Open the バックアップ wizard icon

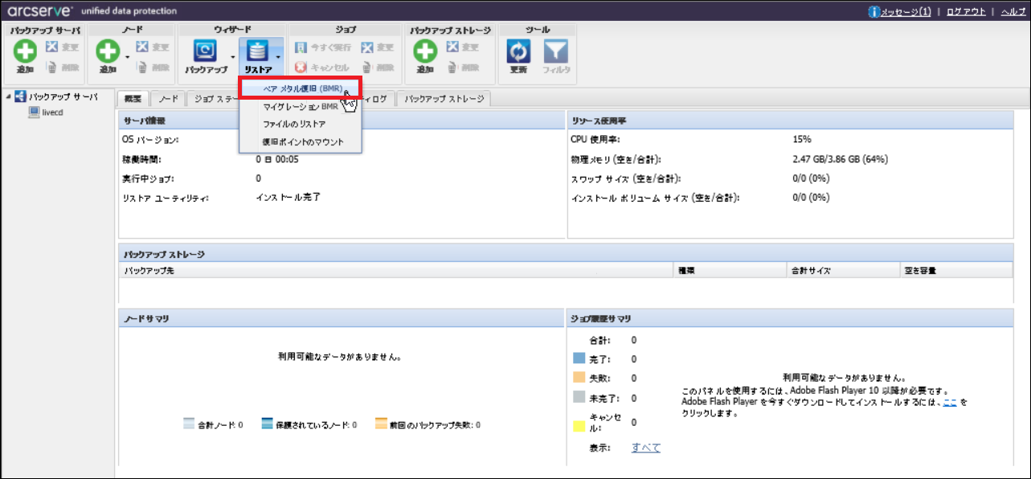[x=207, y=52]
